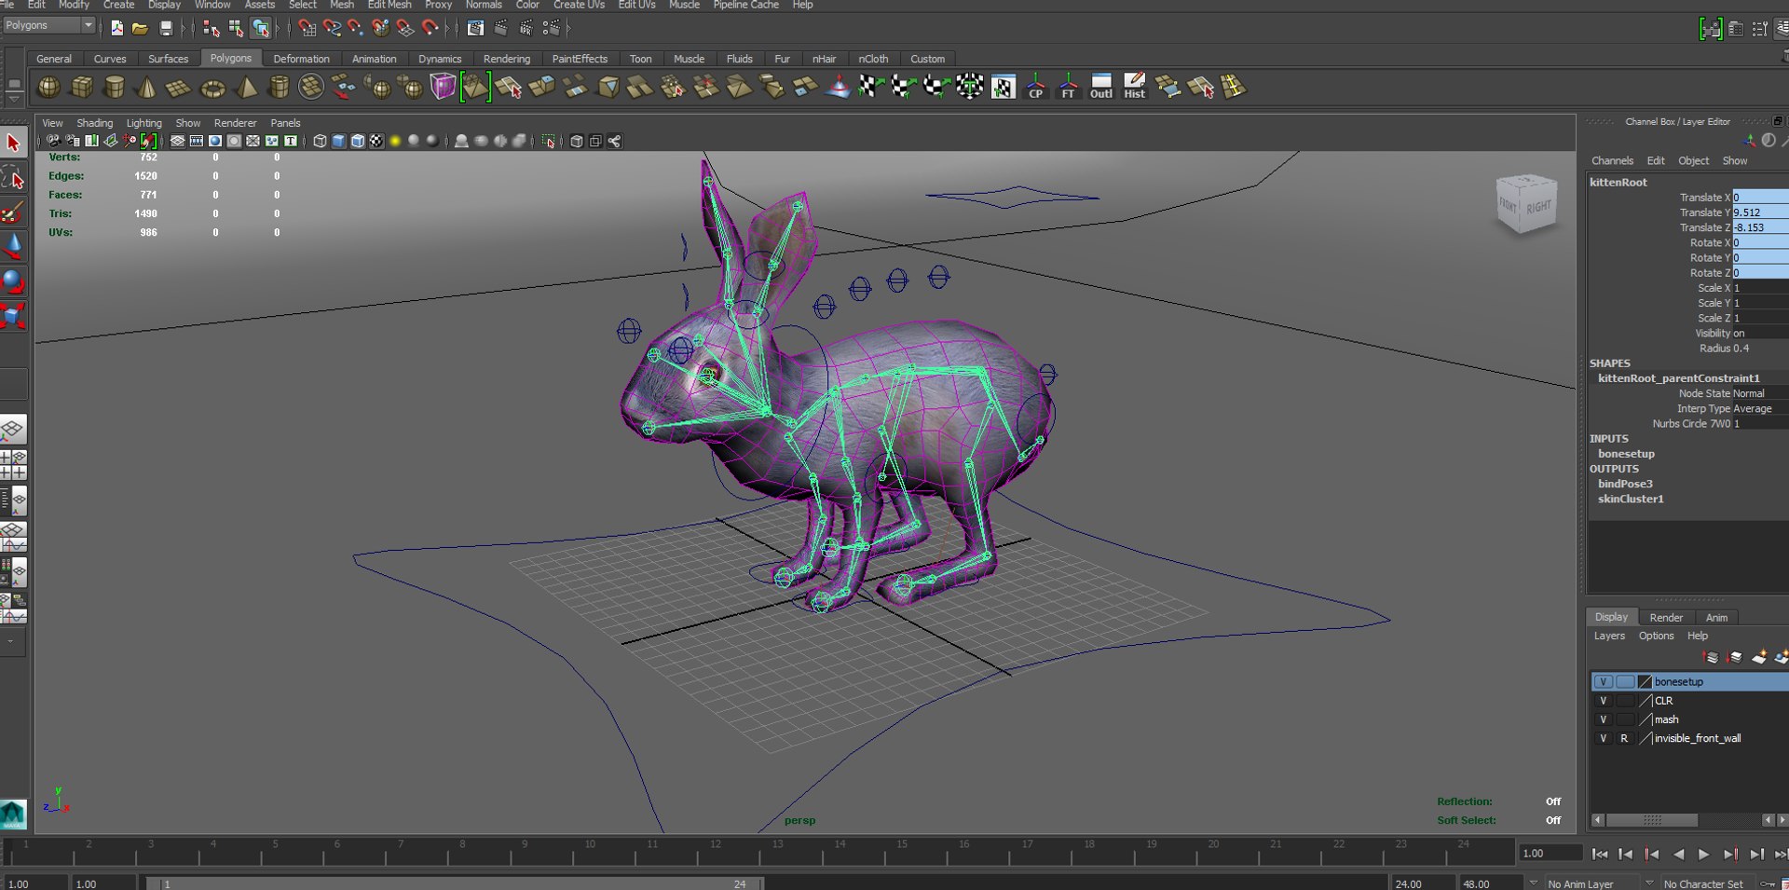Open the Polygons menu set dropdown
Image resolution: width=1789 pixels, height=890 pixels.
(x=48, y=25)
